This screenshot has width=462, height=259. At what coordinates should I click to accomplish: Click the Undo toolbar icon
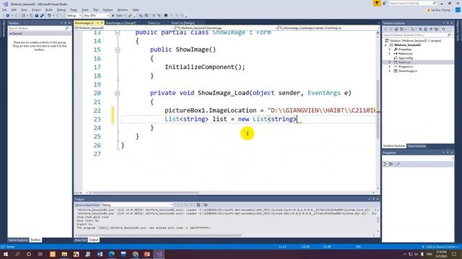point(49,16)
